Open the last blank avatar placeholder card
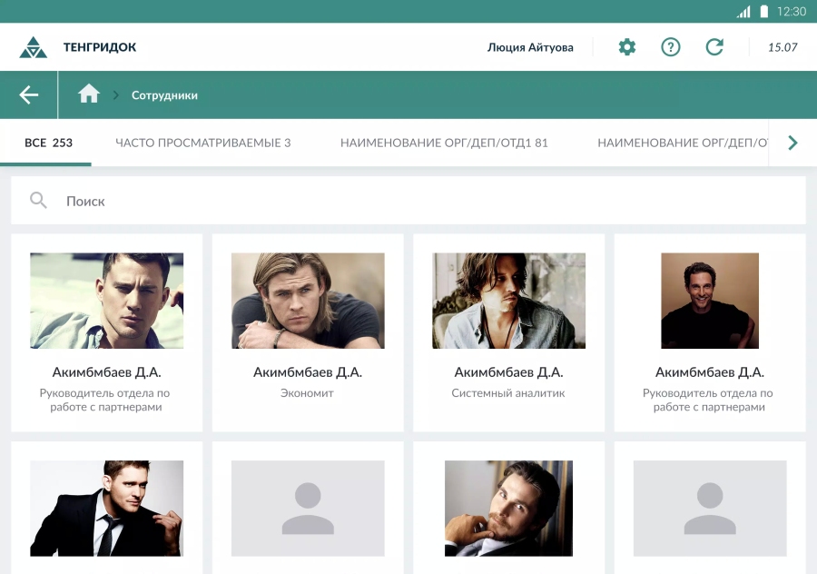 (x=710, y=509)
